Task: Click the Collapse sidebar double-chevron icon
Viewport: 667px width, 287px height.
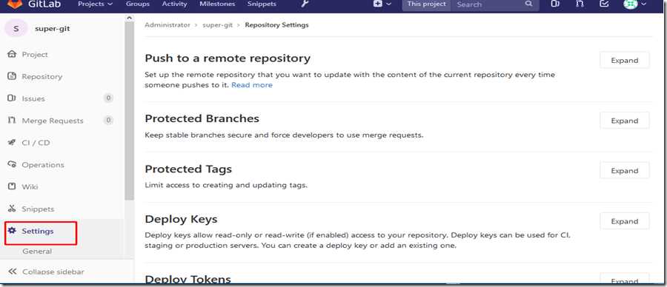Action: (13, 271)
